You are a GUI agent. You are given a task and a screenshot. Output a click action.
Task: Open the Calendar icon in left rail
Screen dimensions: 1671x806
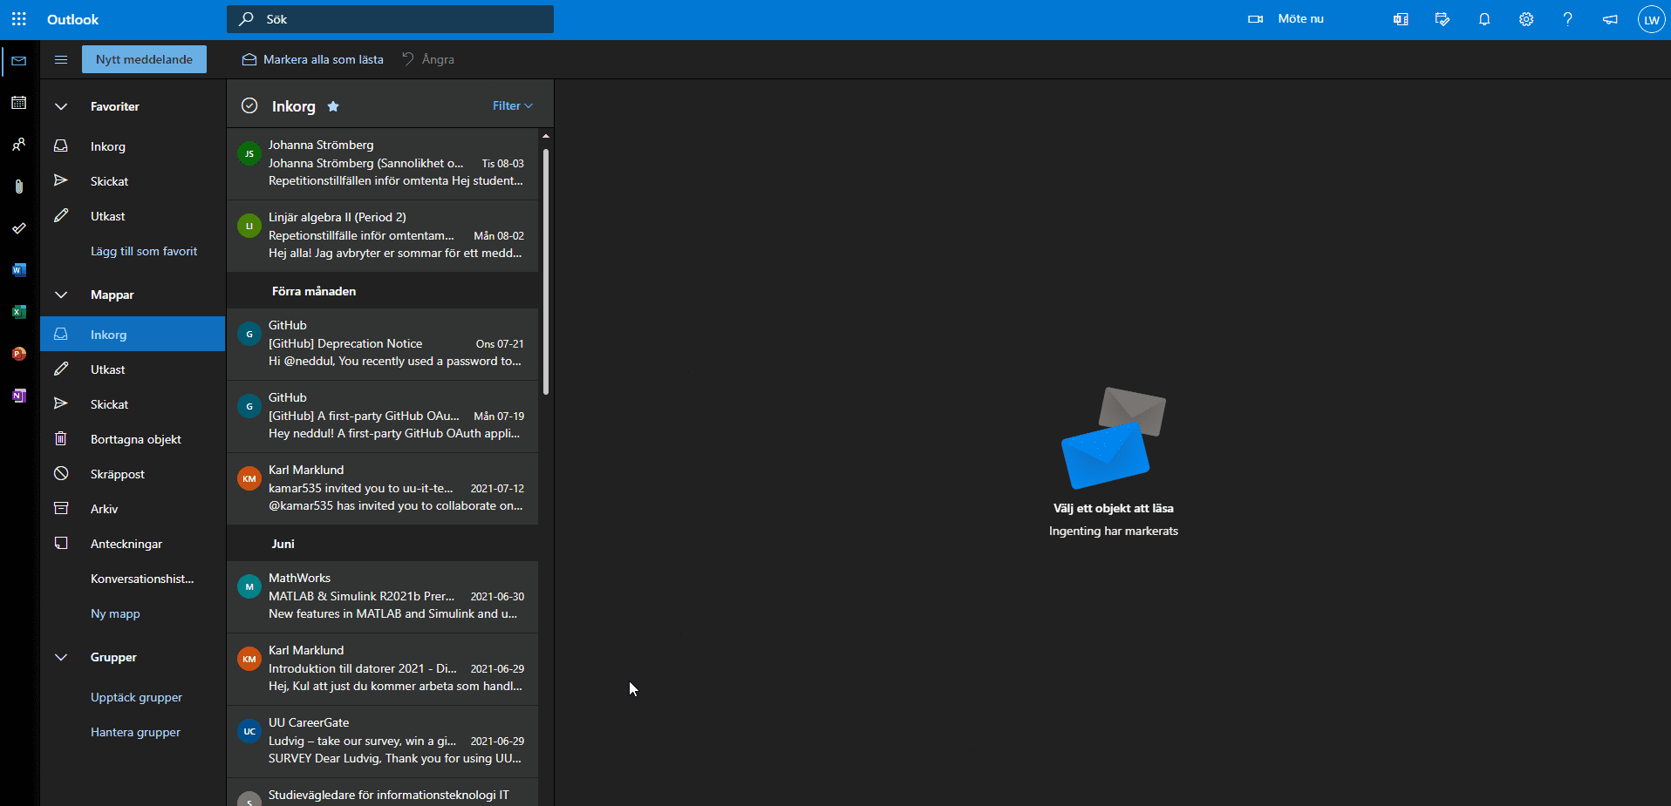[x=19, y=103]
